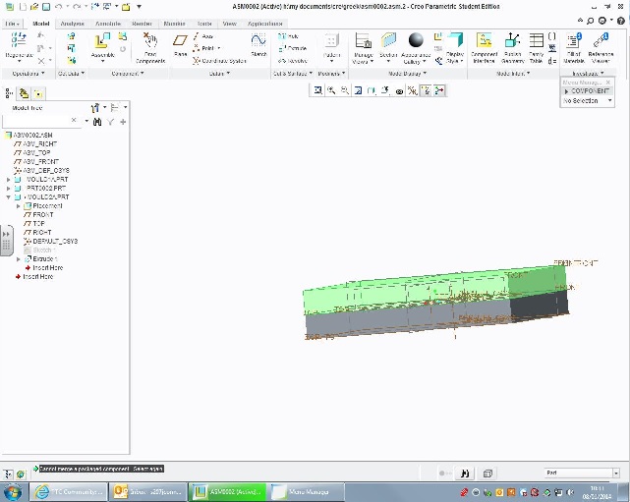Screen dimensions: 630x502
Task: Open the Model Display group dropdown
Action: tap(408, 74)
